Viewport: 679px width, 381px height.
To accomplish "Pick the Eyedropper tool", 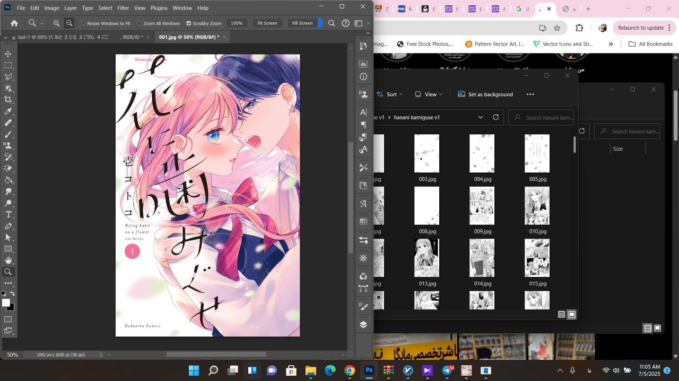I will pyautogui.click(x=8, y=111).
